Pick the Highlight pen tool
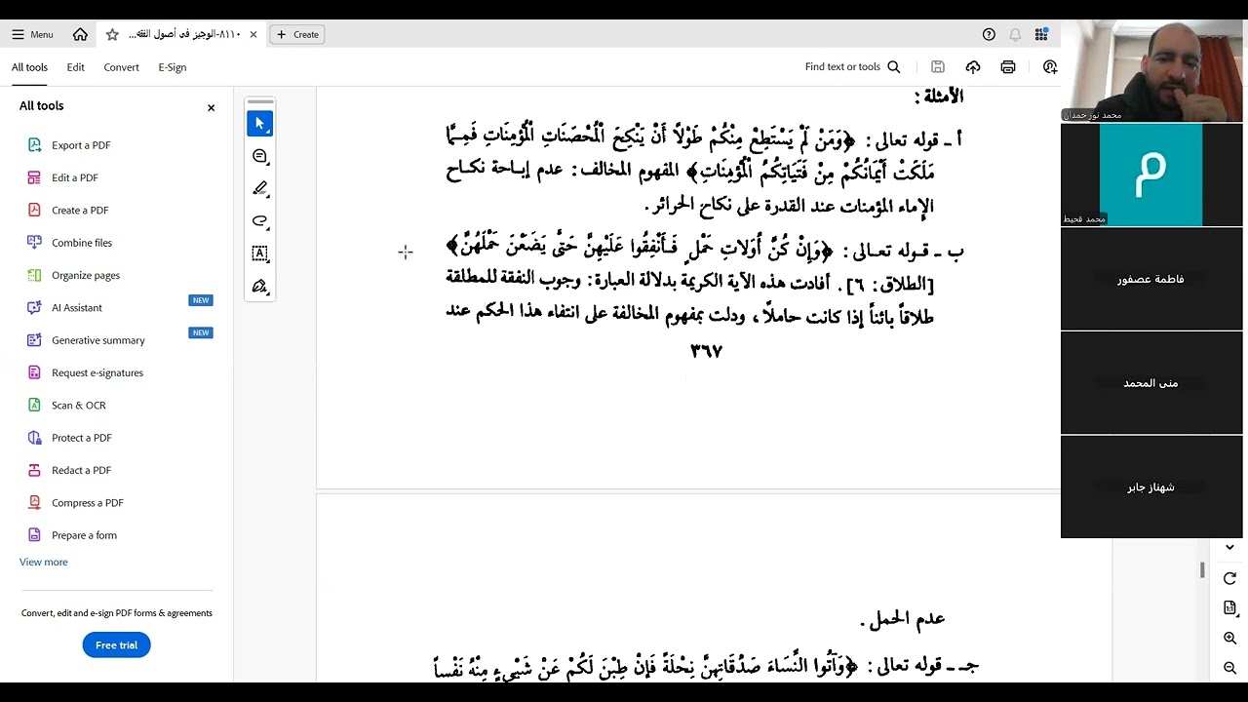The height and width of the screenshot is (702, 1248). (x=259, y=188)
